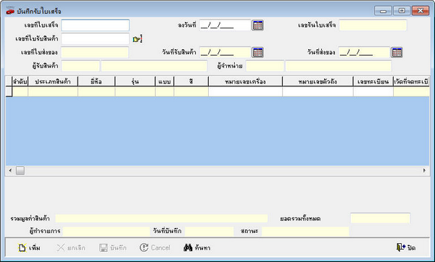Click first row cell under หมายเลขเครื่อง
This screenshot has width=435, height=262.
pyautogui.click(x=245, y=91)
